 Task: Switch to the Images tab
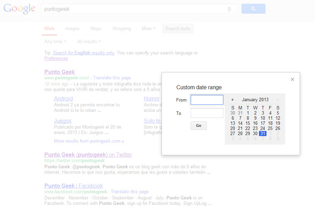coord(72,29)
